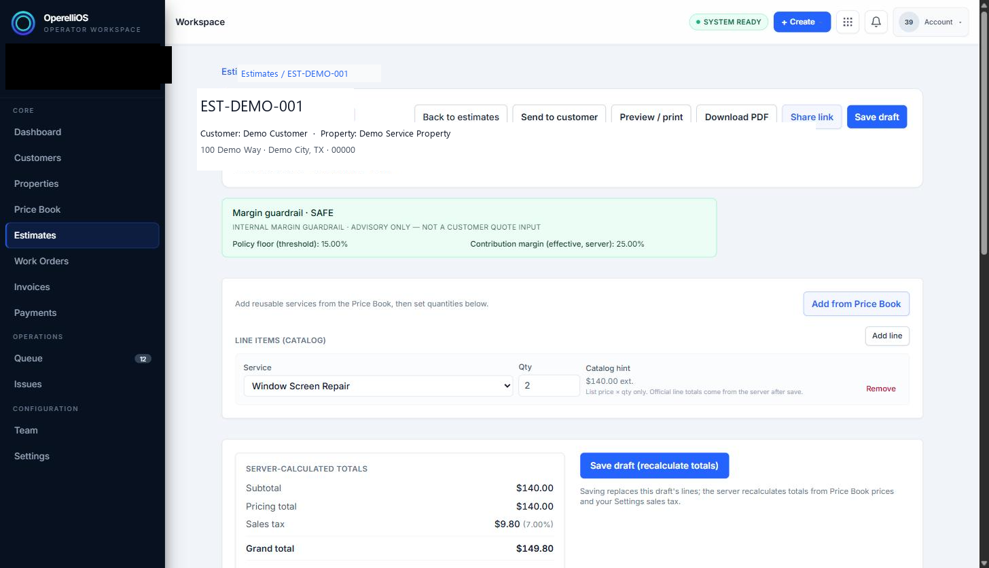Click Download PDF button
989x568 pixels.
[x=736, y=117]
